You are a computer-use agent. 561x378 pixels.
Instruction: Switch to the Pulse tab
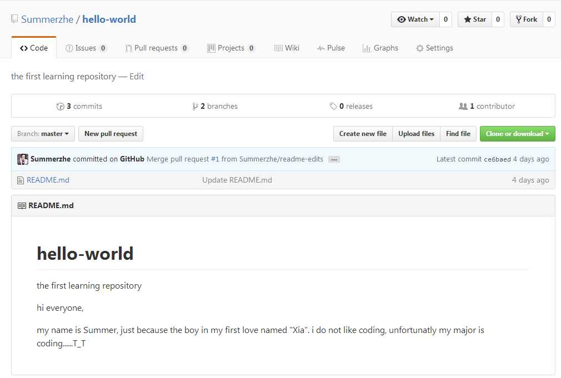[330, 48]
